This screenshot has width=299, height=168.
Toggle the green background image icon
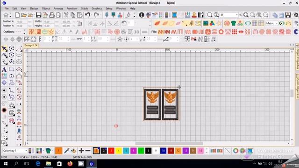(206, 23)
